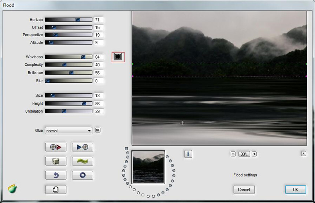Zoom out the preview with minus button
Image resolution: width=315 pixels, height=203 pixels.
click(x=233, y=154)
